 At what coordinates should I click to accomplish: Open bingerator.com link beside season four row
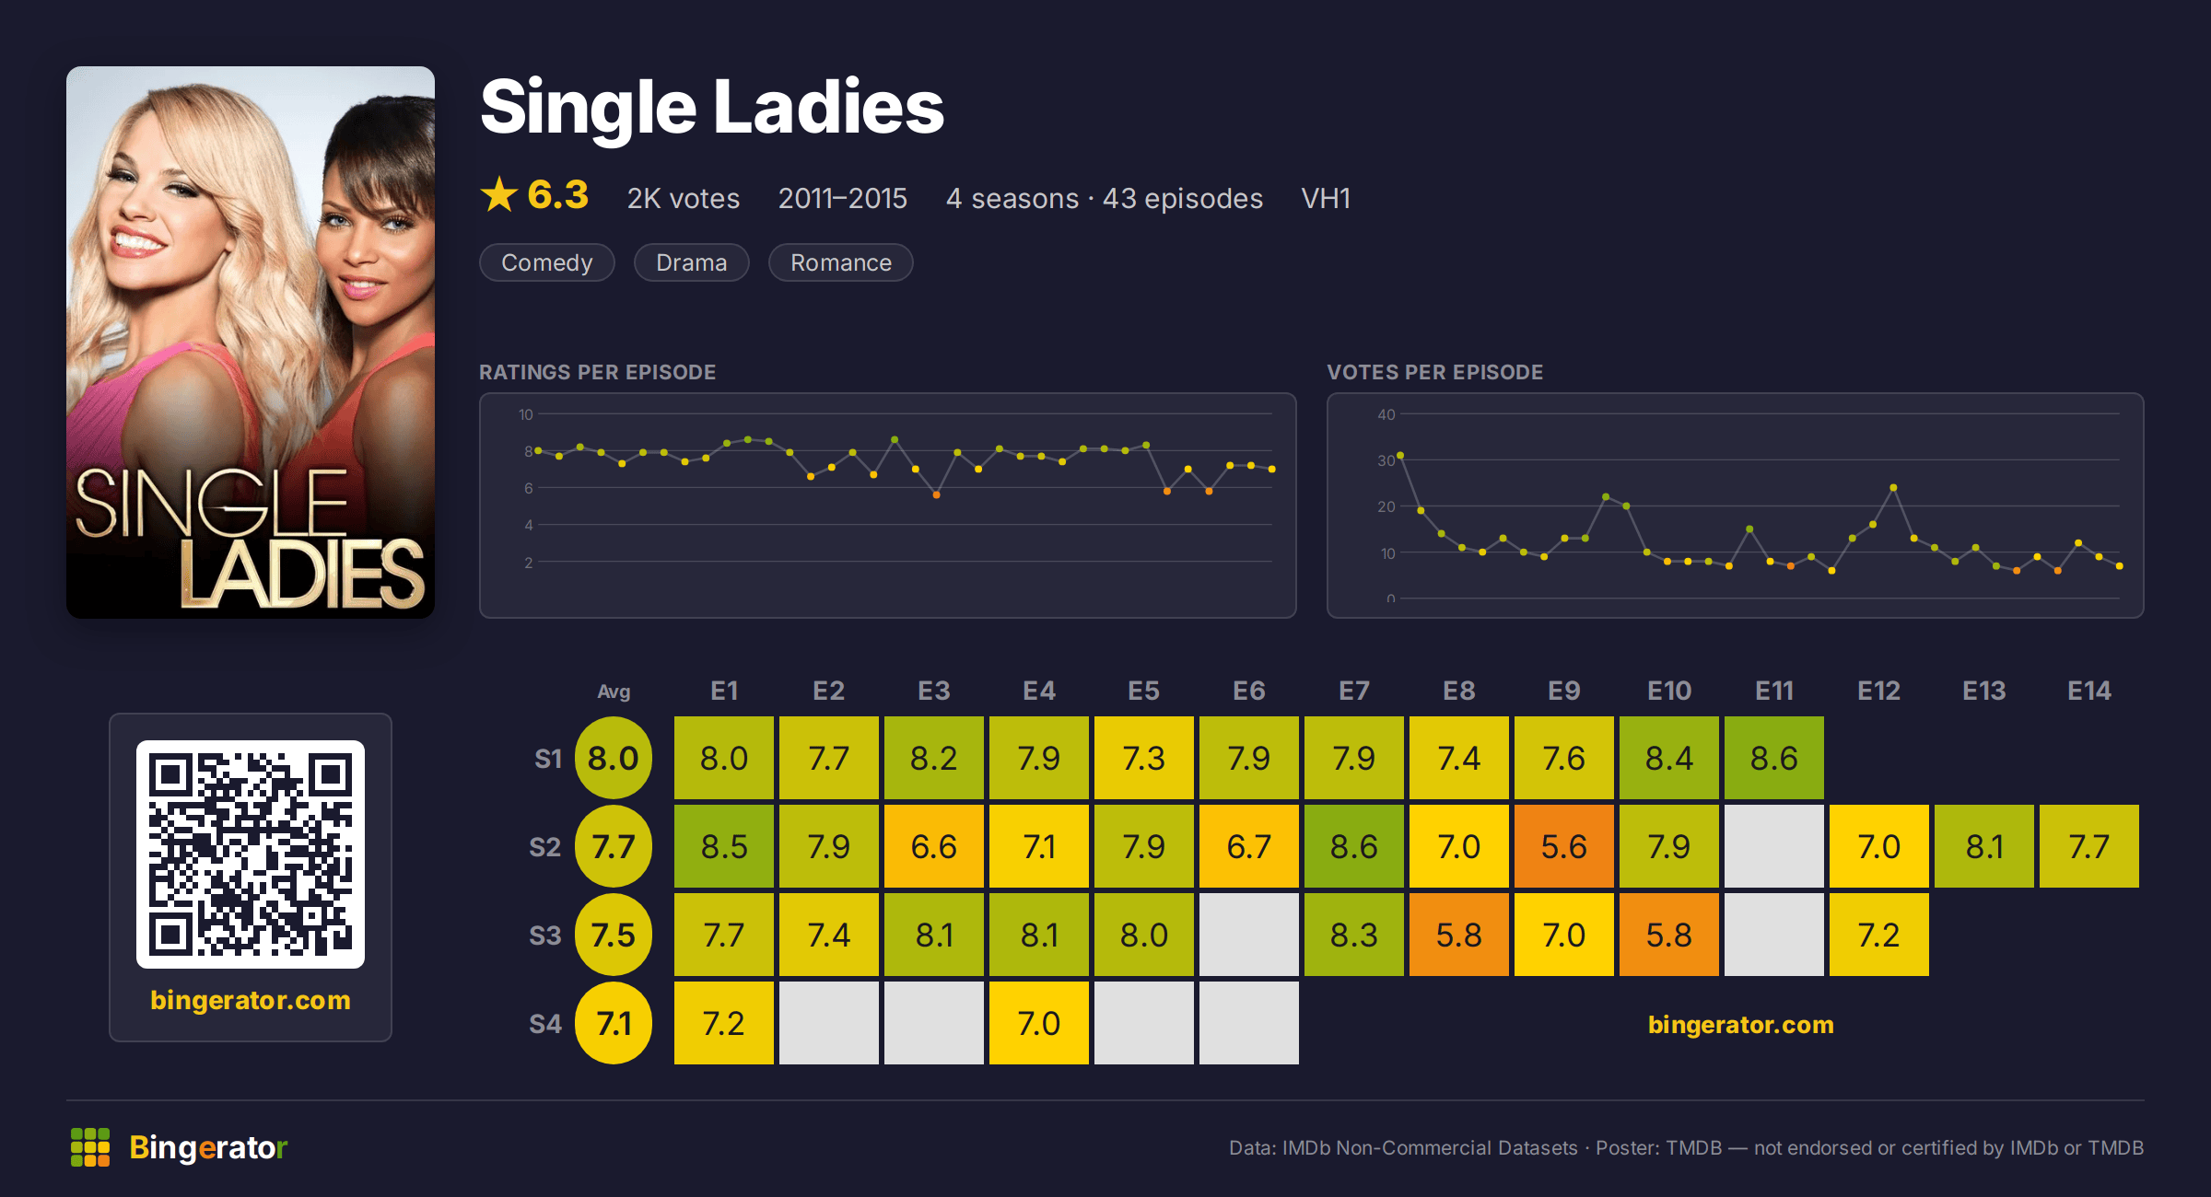1741,1024
